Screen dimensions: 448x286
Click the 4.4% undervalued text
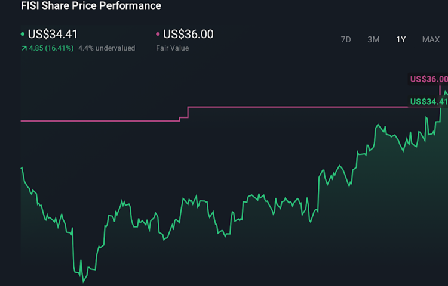tap(106, 48)
